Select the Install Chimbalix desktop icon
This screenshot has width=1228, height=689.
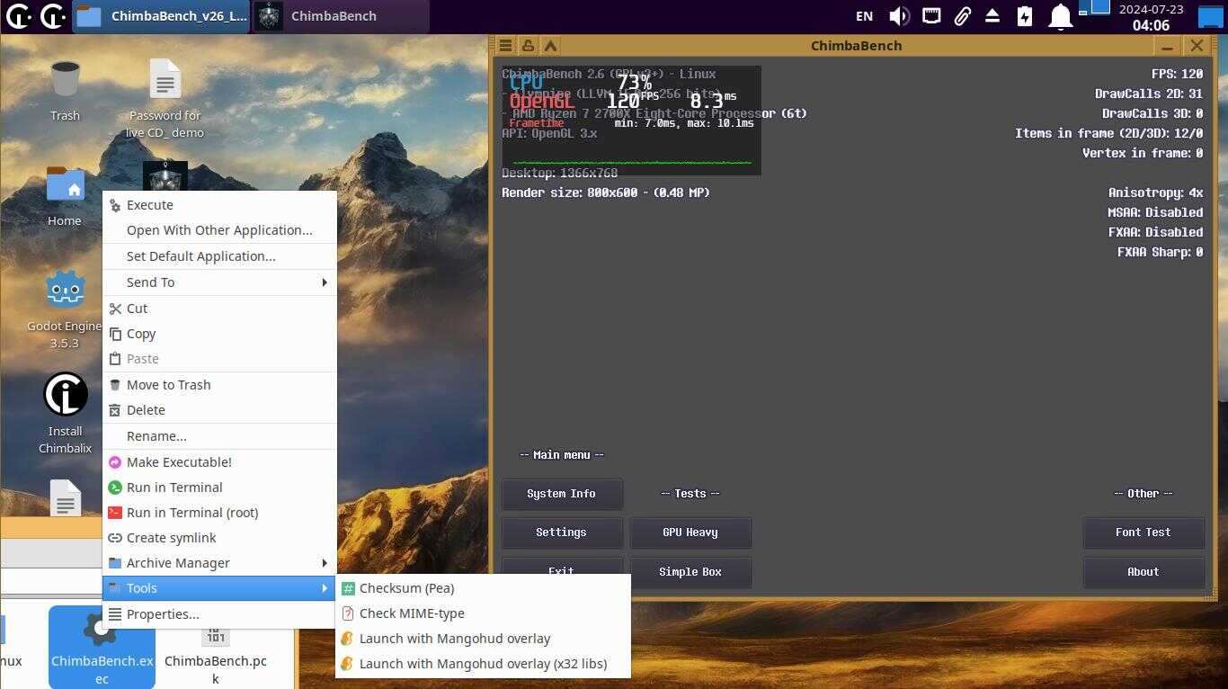click(x=65, y=414)
